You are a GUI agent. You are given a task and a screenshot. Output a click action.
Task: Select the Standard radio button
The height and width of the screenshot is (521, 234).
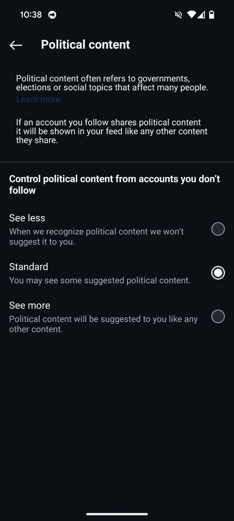click(x=218, y=273)
